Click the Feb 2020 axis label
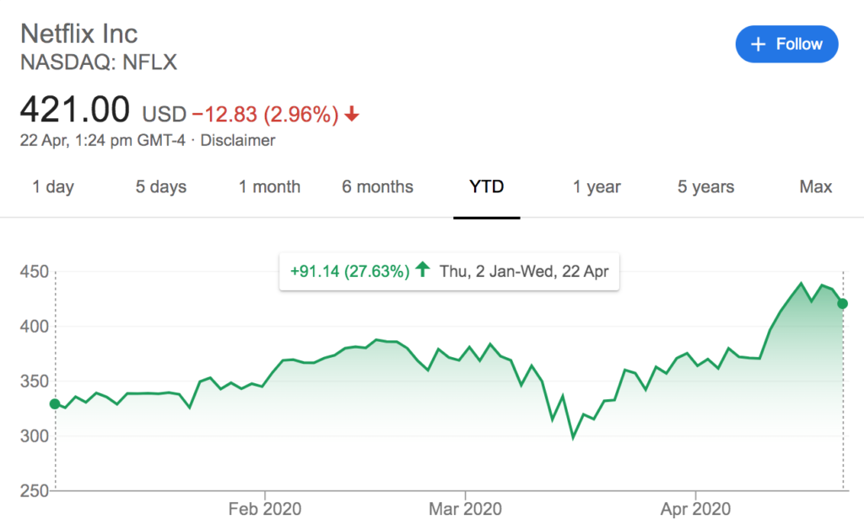864x525 pixels. [x=265, y=508]
